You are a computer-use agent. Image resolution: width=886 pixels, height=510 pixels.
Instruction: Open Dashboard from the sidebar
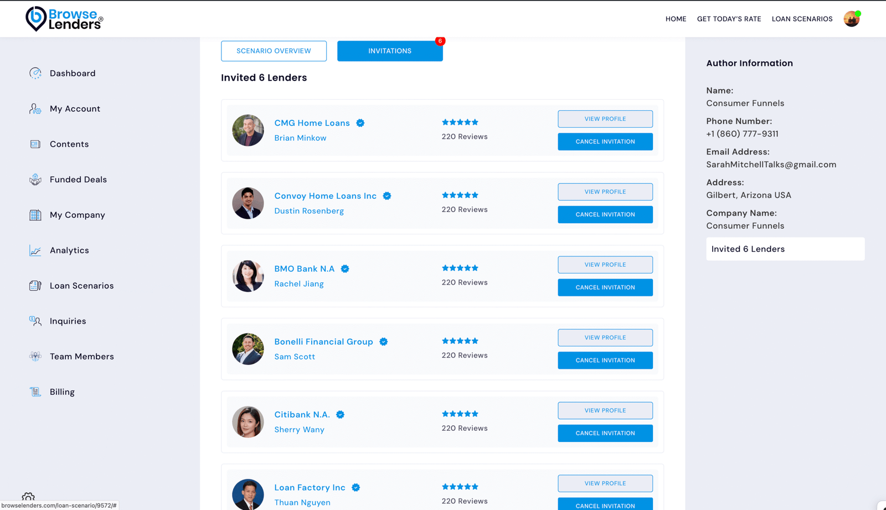click(x=73, y=73)
